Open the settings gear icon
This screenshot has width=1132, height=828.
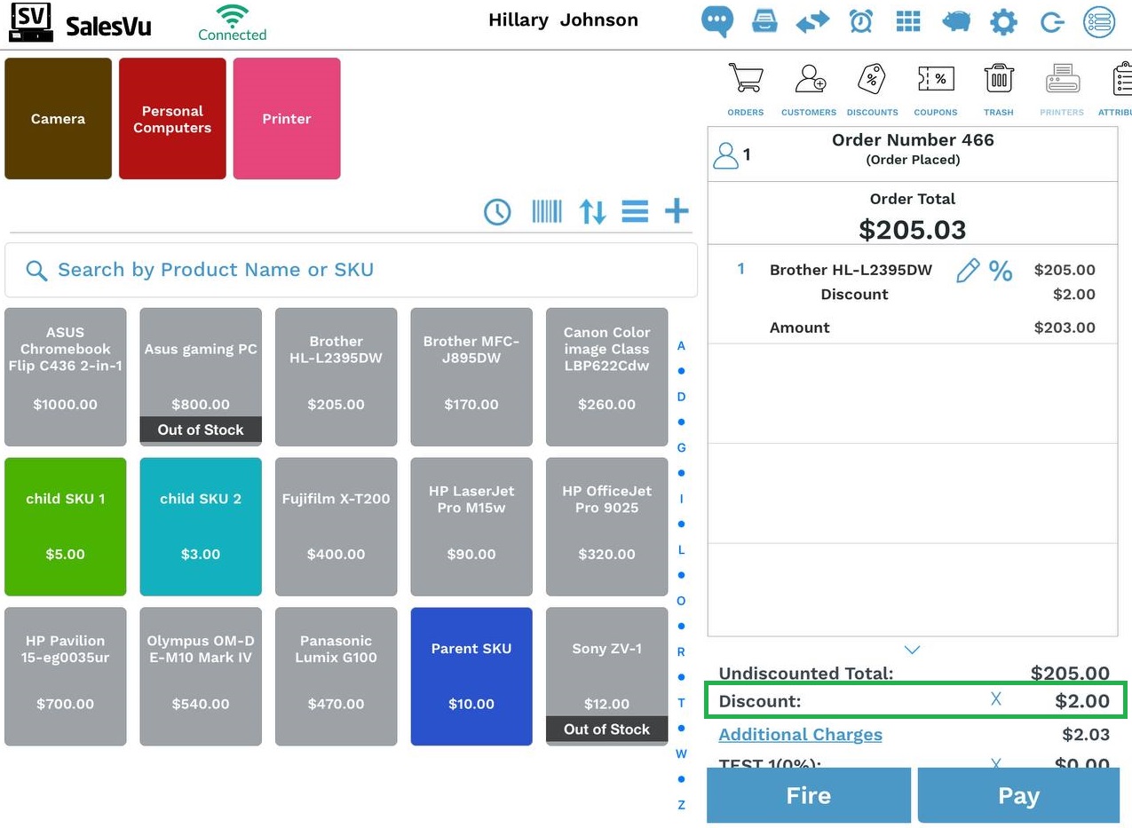click(1004, 21)
